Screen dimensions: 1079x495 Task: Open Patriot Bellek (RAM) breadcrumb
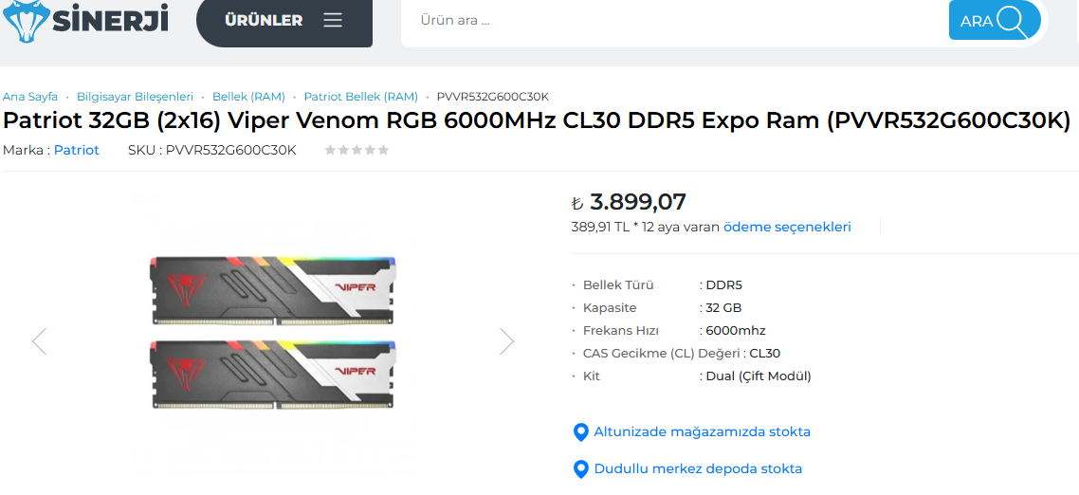pyautogui.click(x=360, y=97)
